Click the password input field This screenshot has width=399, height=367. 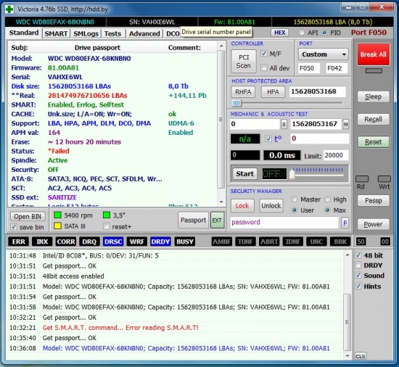coord(284,222)
